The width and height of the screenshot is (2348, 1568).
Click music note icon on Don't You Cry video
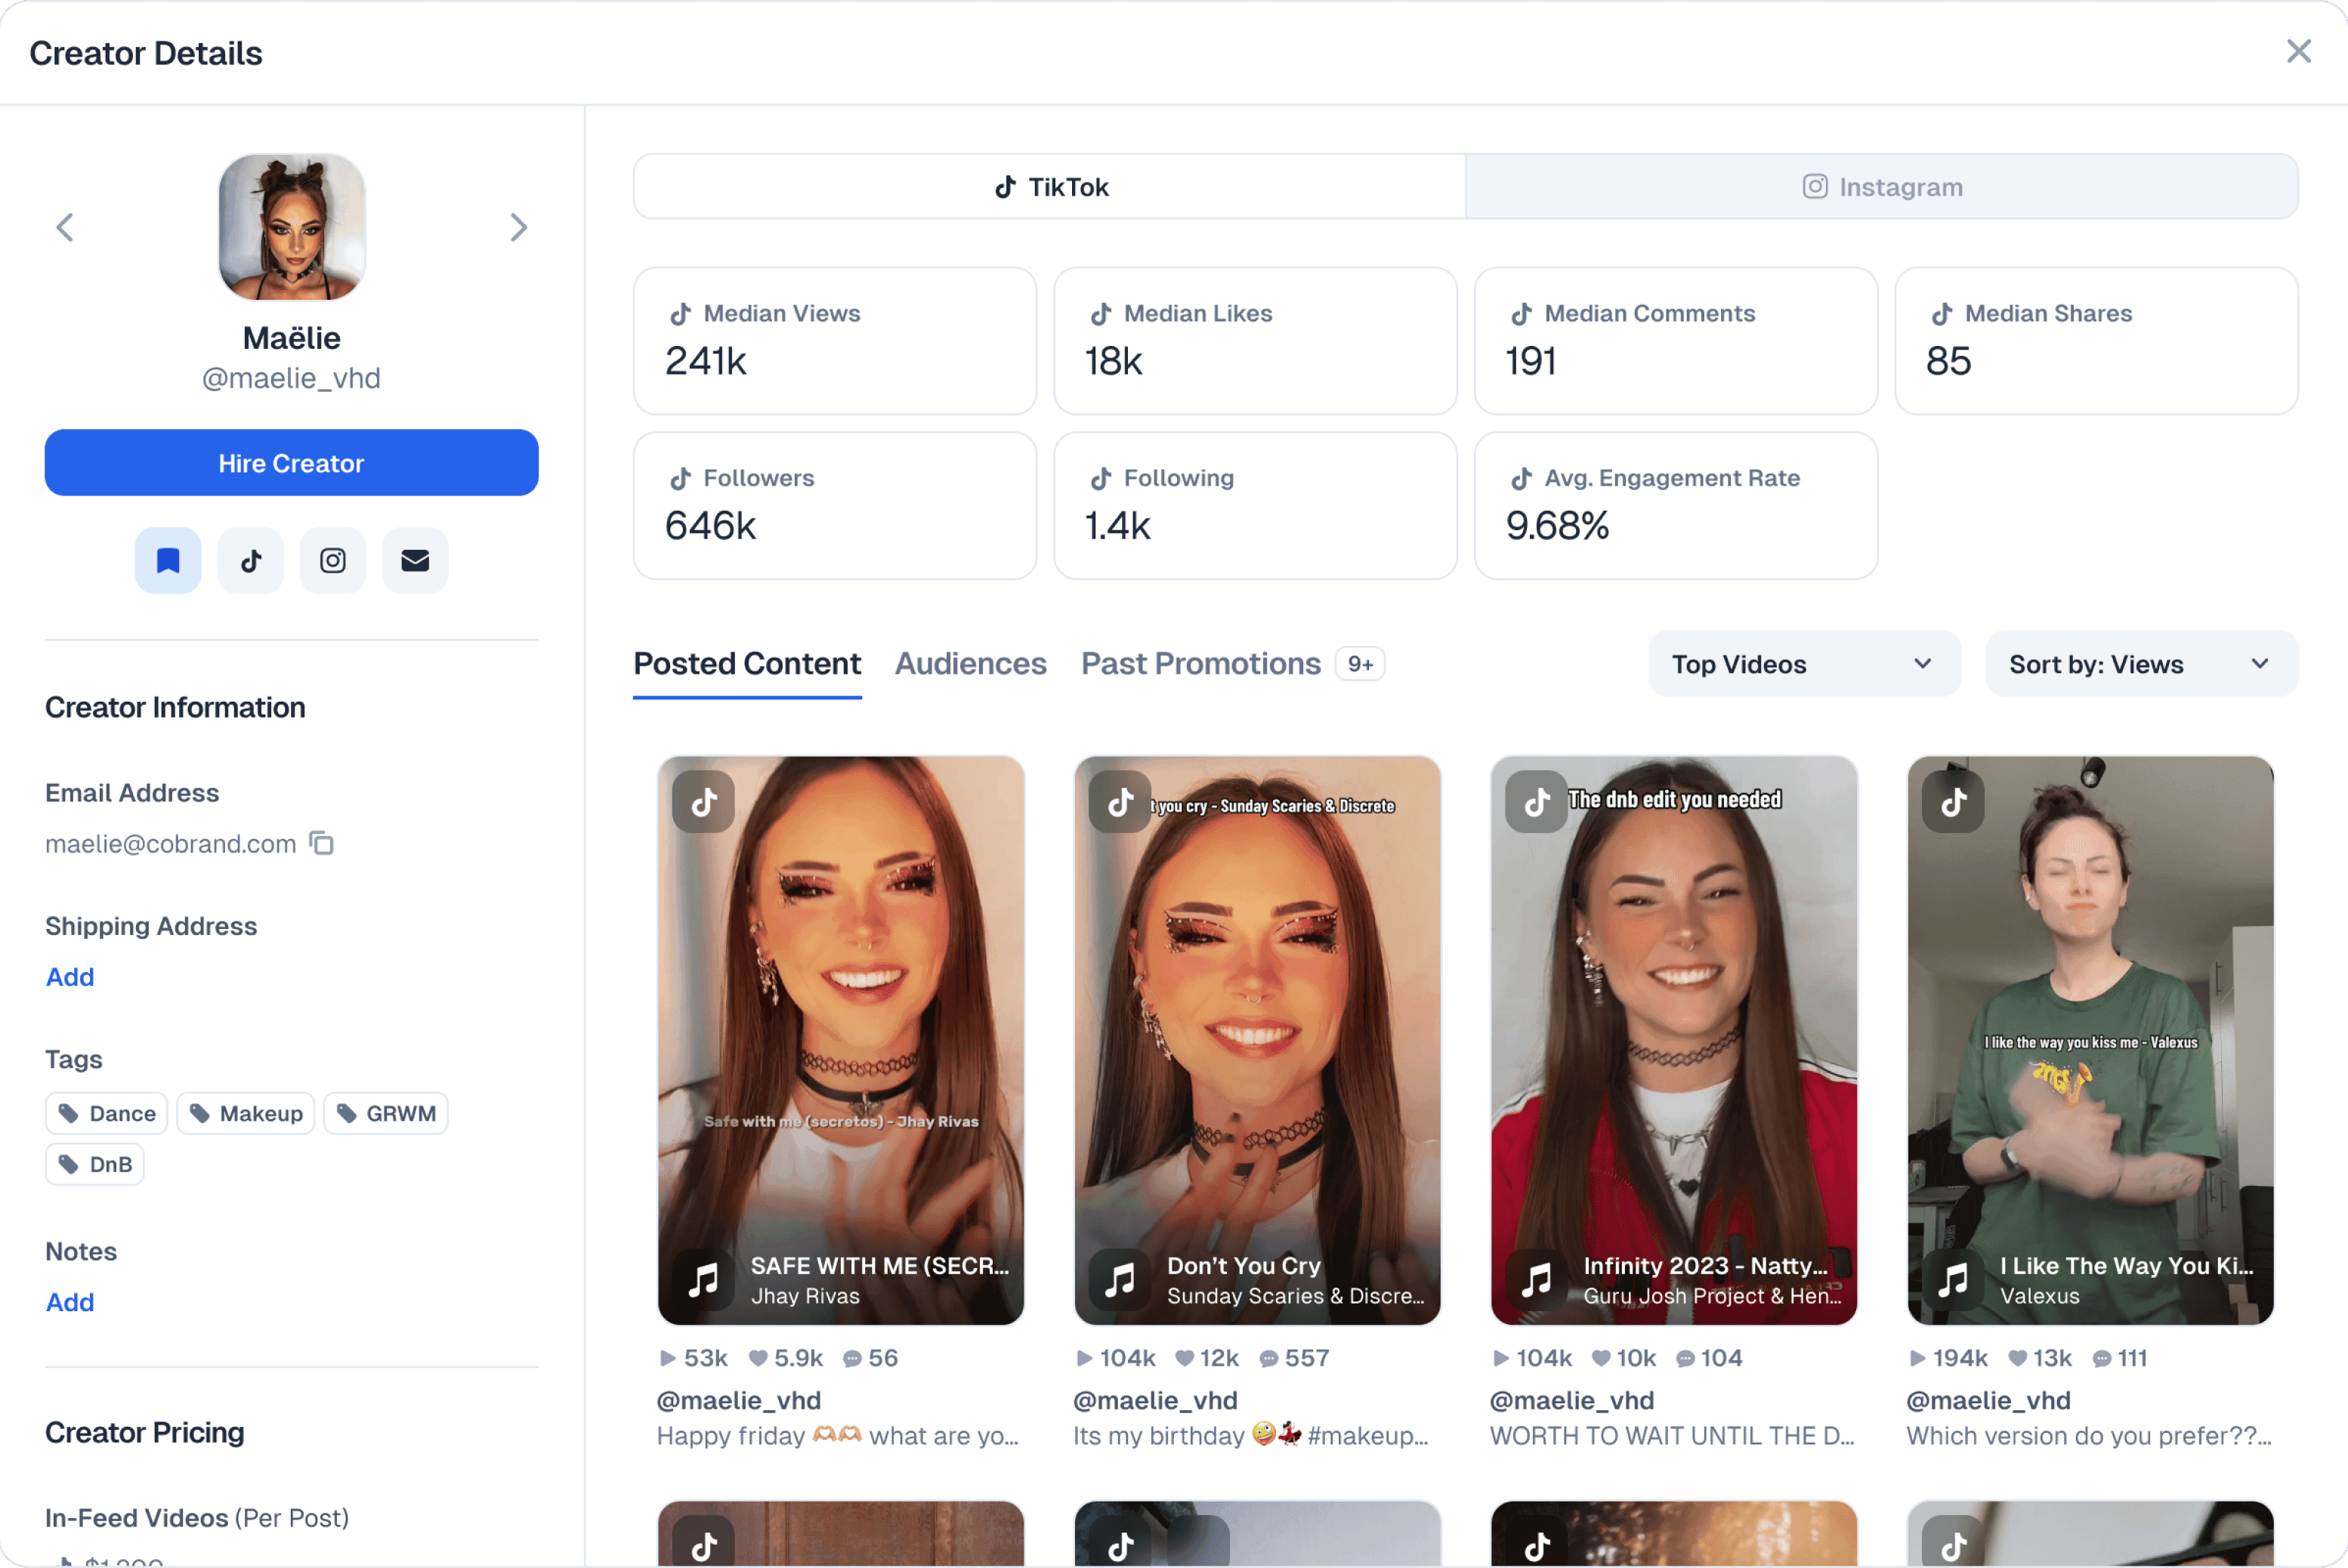pyautogui.click(x=1119, y=1279)
